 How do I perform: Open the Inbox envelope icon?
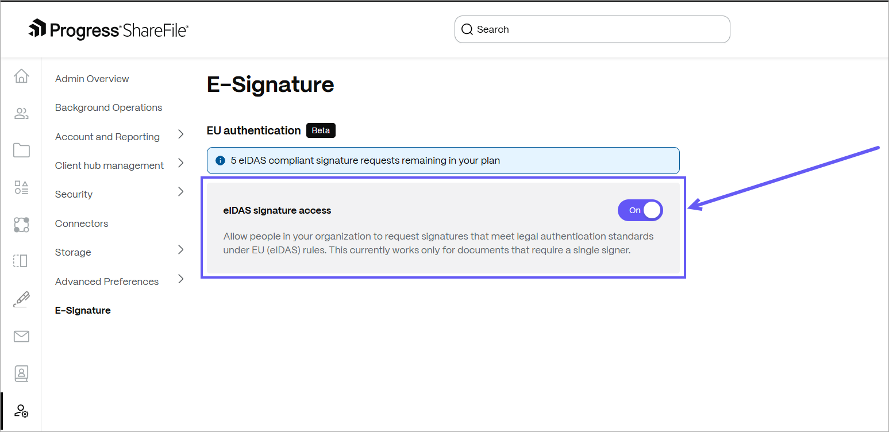tap(21, 336)
